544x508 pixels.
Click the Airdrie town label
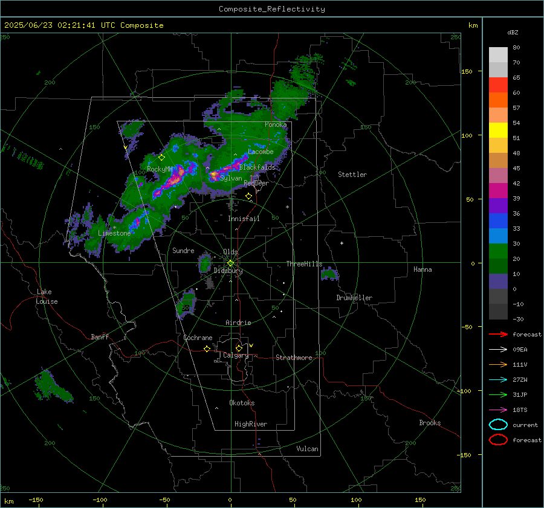pyautogui.click(x=238, y=323)
